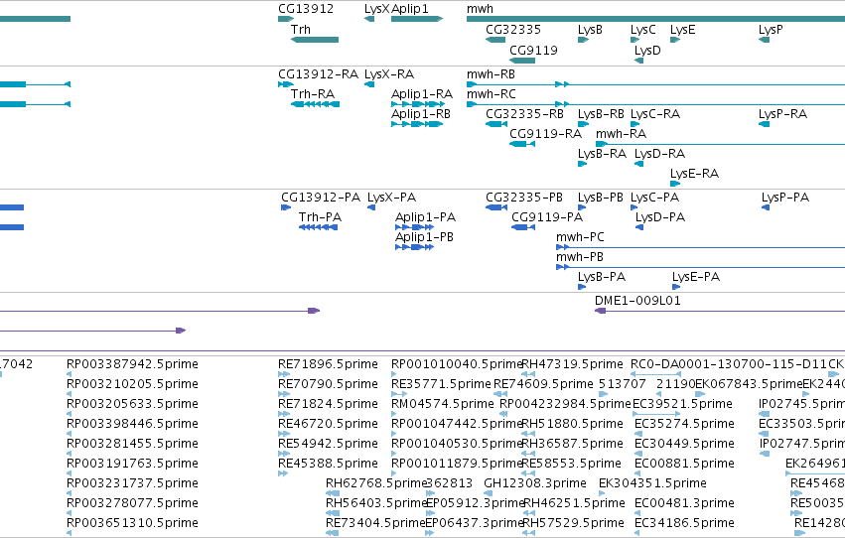Image resolution: width=845 pixels, height=538 pixels.
Task: Select the CG13912-RA transcript
Action: pyautogui.click(x=286, y=84)
